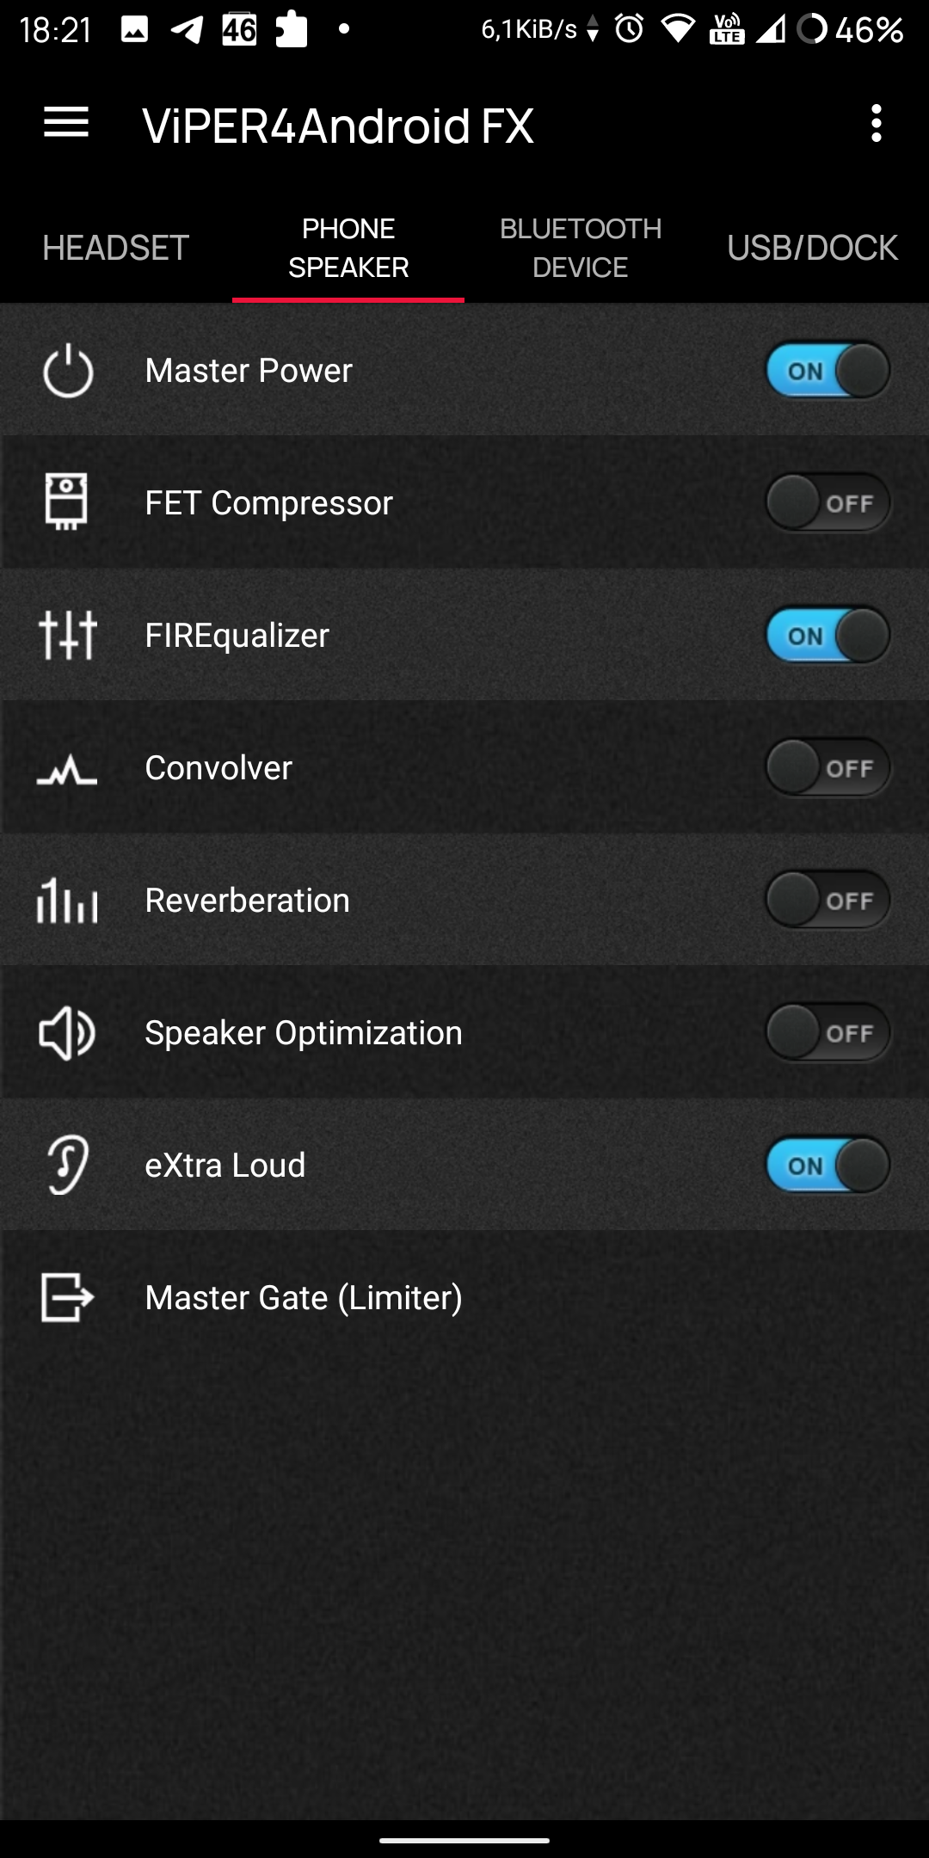Tap the Master Power icon
The height and width of the screenshot is (1858, 929).
[x=68, y=372]
